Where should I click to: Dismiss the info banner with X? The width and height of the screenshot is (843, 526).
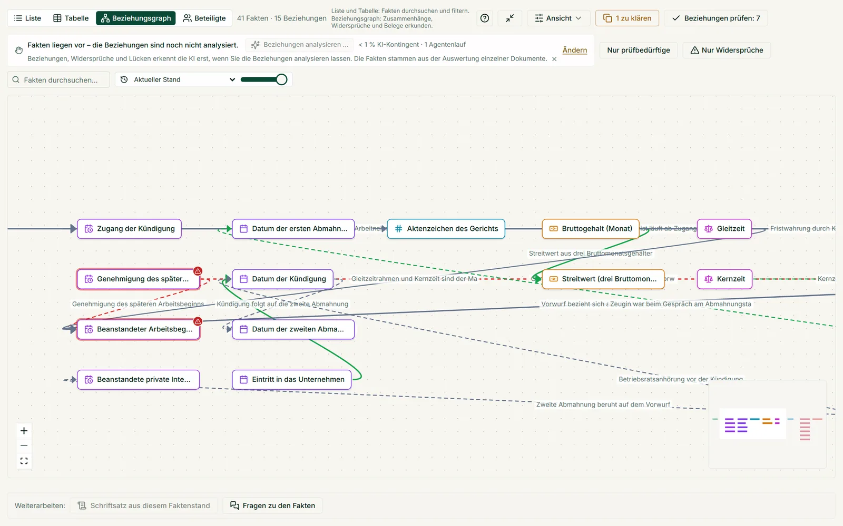tap(554, 59)
